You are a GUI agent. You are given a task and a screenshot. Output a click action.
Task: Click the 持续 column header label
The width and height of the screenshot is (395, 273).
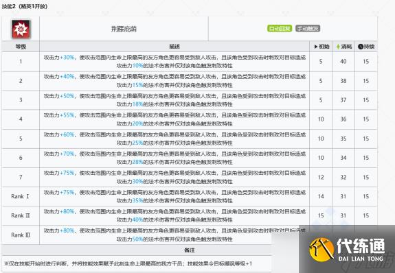tap(369, 47)
